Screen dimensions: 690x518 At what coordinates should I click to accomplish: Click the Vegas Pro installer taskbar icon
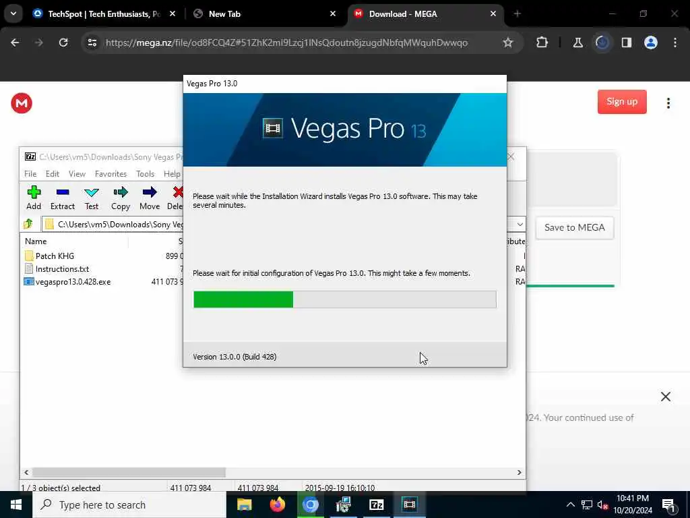(409, 505)
